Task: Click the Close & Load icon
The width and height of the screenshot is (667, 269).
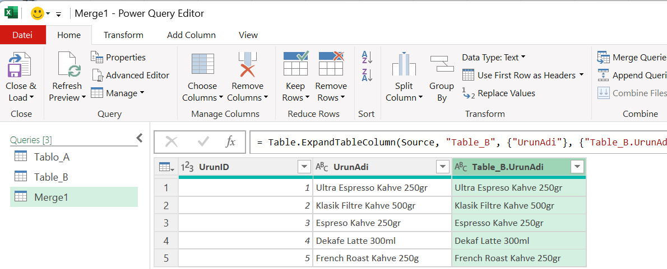Action: [x=20, y=65]
